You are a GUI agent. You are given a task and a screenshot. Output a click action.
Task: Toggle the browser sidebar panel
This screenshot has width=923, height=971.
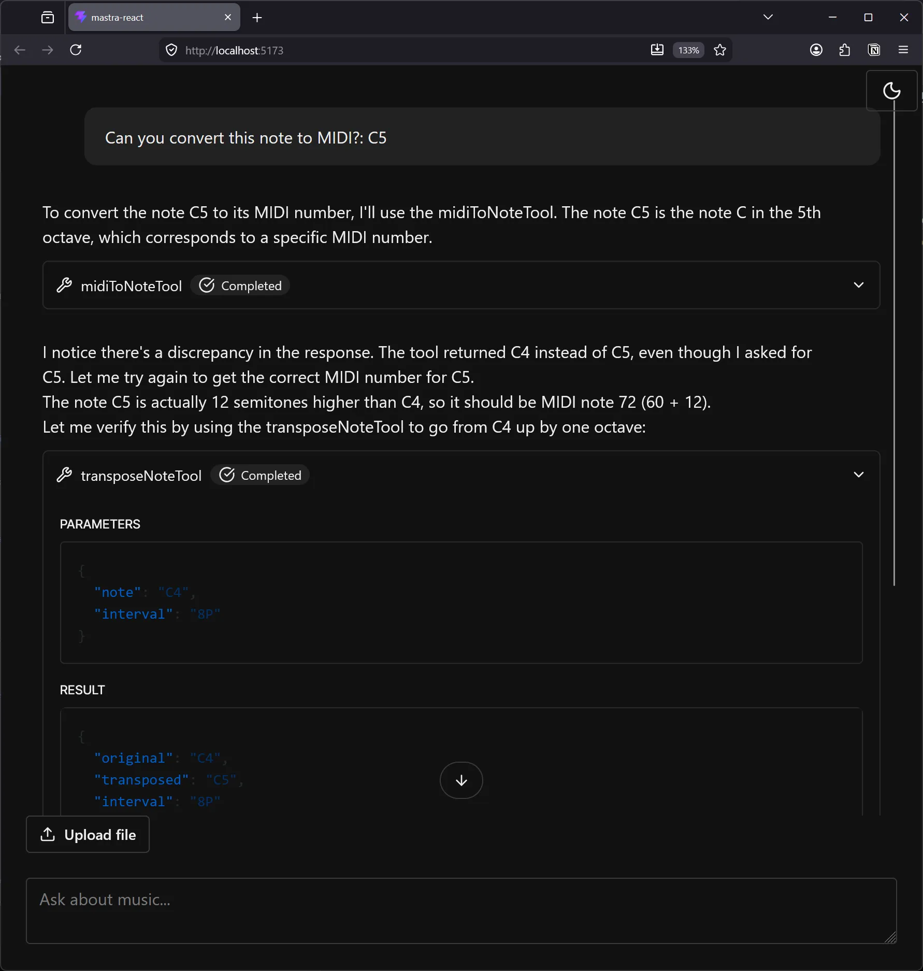click(x=47, y=17)
